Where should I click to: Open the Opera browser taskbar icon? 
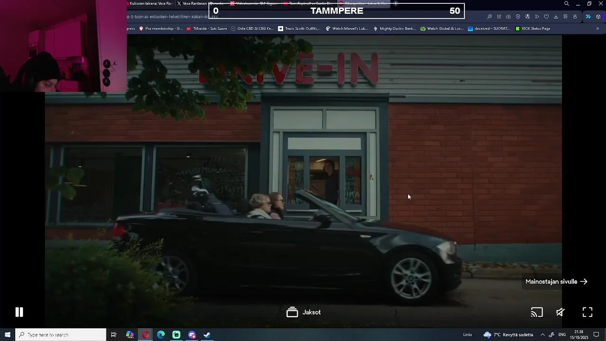point(145,335)
